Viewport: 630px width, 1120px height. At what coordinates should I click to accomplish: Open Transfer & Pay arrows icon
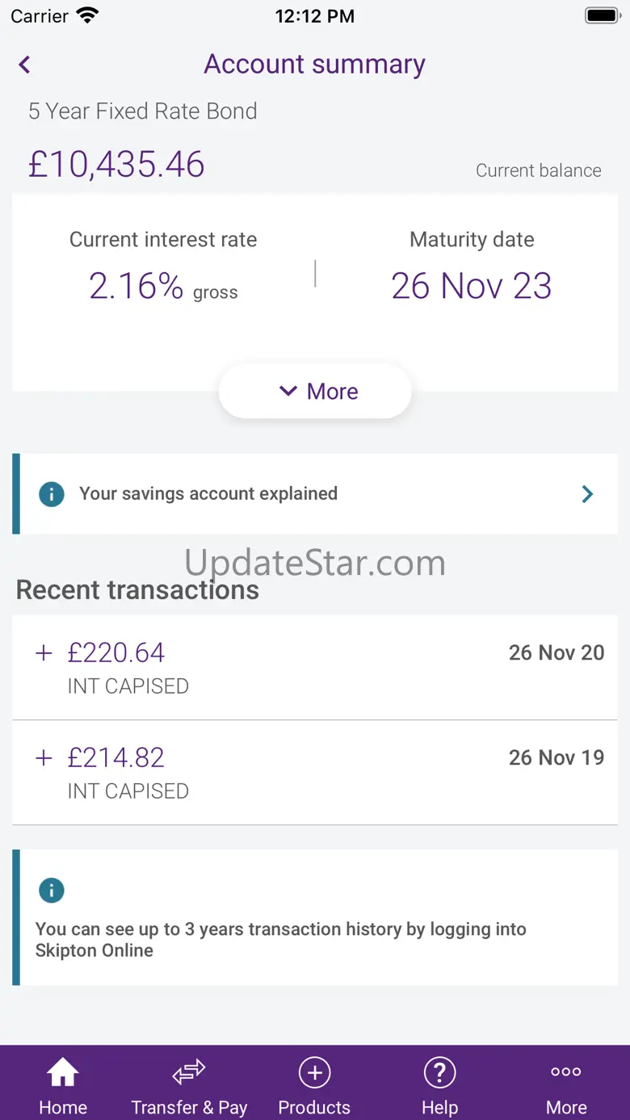click(189, 1073)
